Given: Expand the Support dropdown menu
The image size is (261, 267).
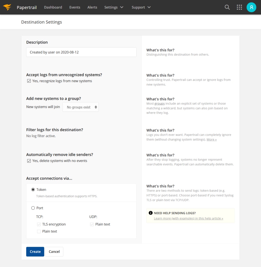Looking at the screenshot, I should click(x=141, y=7).
